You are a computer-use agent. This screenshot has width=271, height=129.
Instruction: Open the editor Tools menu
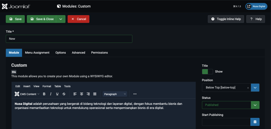(x=67, y=86)
